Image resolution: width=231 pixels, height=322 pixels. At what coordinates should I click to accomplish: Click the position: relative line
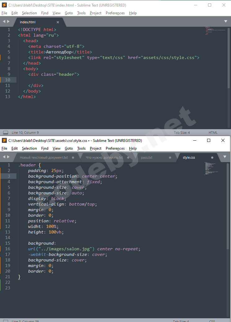pos(52,221)
